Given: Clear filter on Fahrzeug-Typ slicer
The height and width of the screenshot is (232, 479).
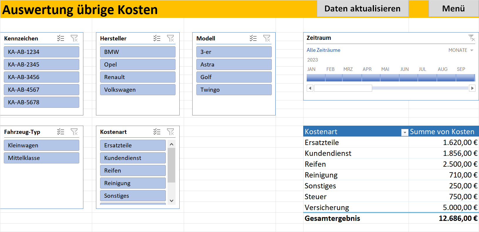Looking at the screenshot, I should [x=74, y=132].
